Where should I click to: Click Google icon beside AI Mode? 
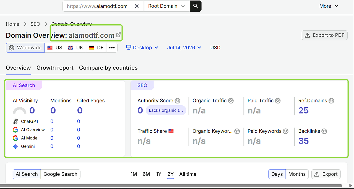pos(15,138)
